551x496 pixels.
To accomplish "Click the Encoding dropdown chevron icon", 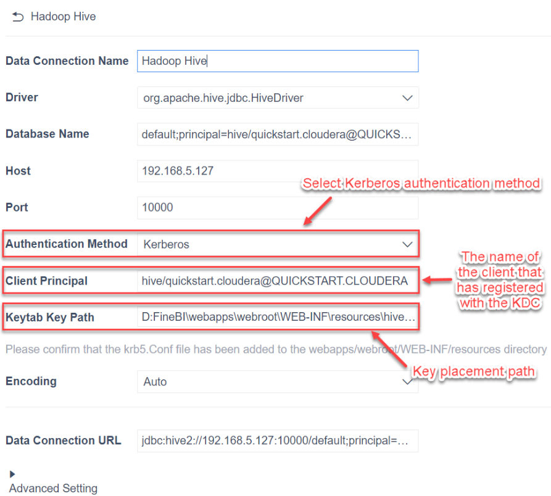I will pyautogui.click(x=407, y=381).
